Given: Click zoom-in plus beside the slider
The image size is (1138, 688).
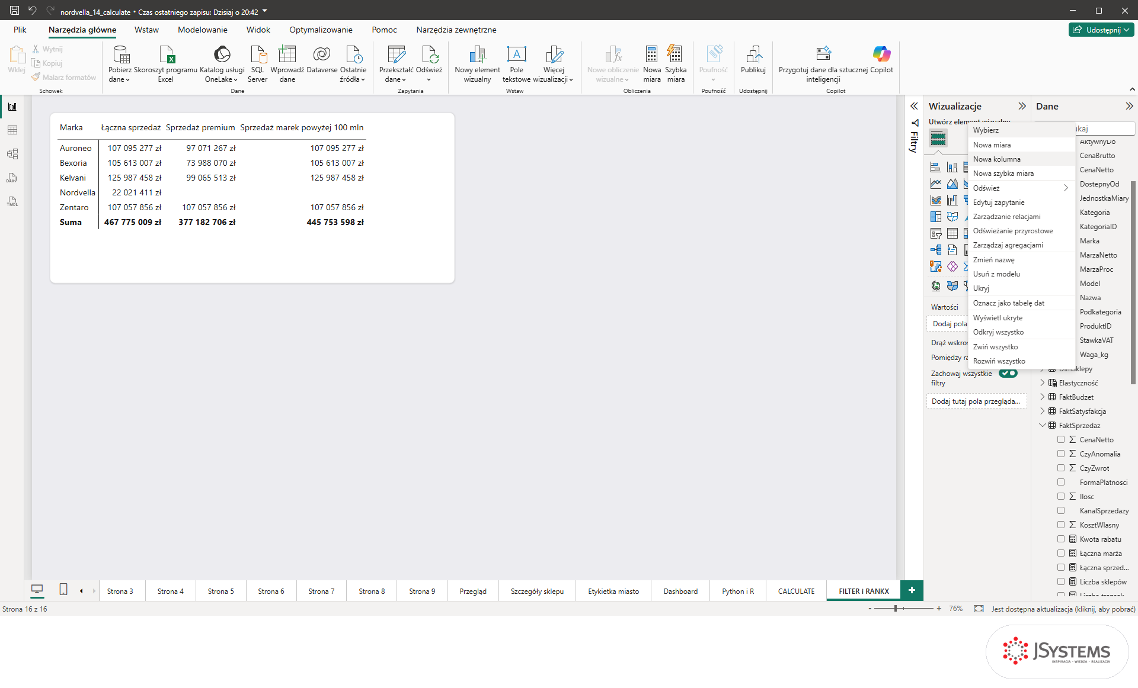Looking at the screenshot, I should [x=939, y=609].
